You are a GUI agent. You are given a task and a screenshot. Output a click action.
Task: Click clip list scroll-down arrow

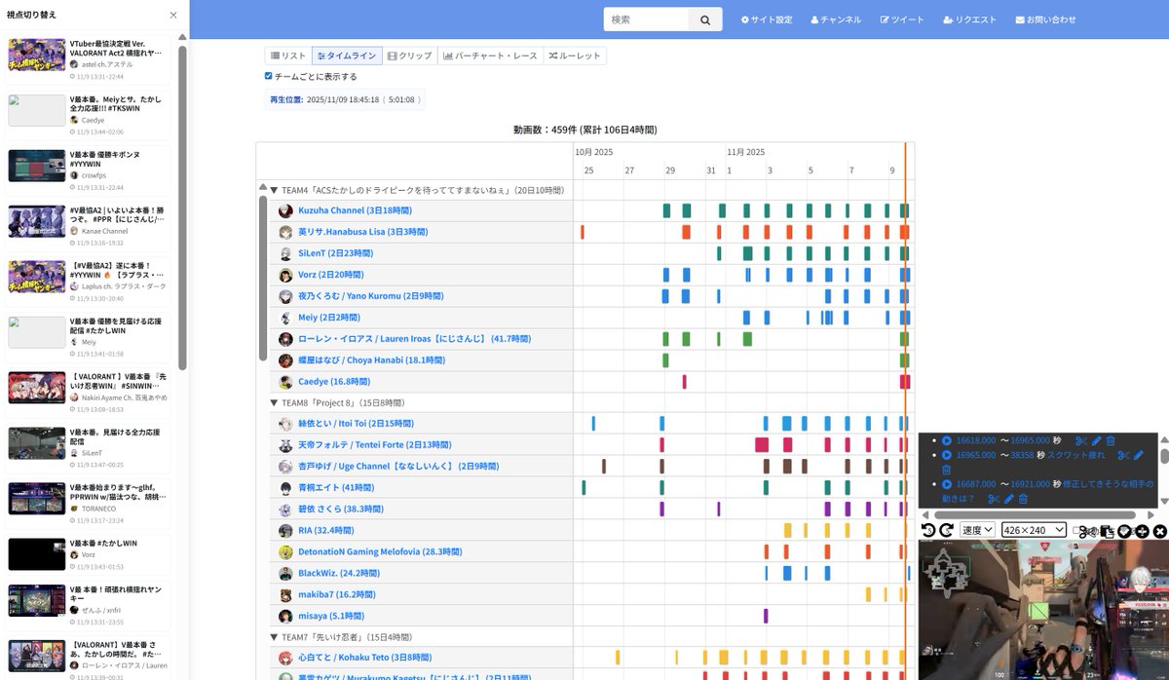(1165, 501)
